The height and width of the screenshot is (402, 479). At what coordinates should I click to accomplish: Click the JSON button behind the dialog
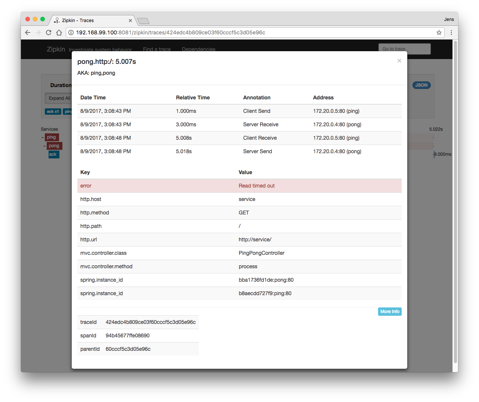click(421, 85)
